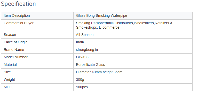Select the Brand Name label

pyautogui.click(x=14, y=50)
